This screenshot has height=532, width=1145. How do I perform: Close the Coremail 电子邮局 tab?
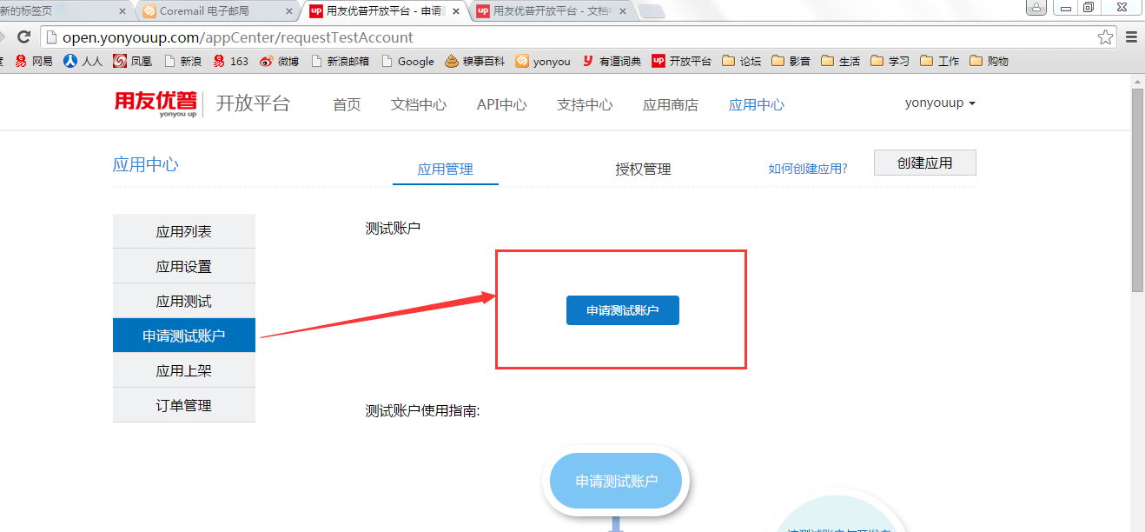tap(290, 11)
